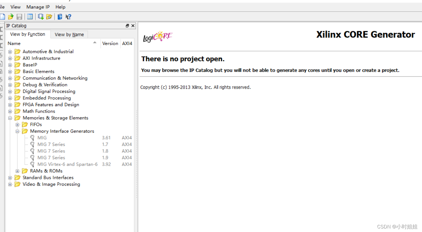This screenshot has height=232, width=422.
Task: Collapse Memory Interface Generators subfolder
Action: coord(17,131)
